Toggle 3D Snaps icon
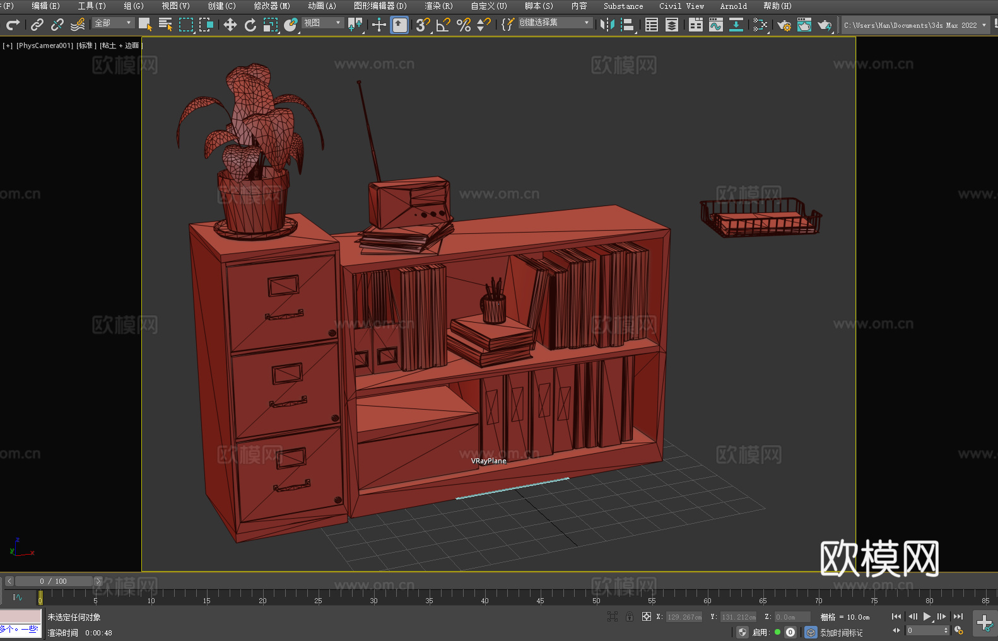Viewport: 998px width, 641px height. pyautogui.click(x=423, y=25)
